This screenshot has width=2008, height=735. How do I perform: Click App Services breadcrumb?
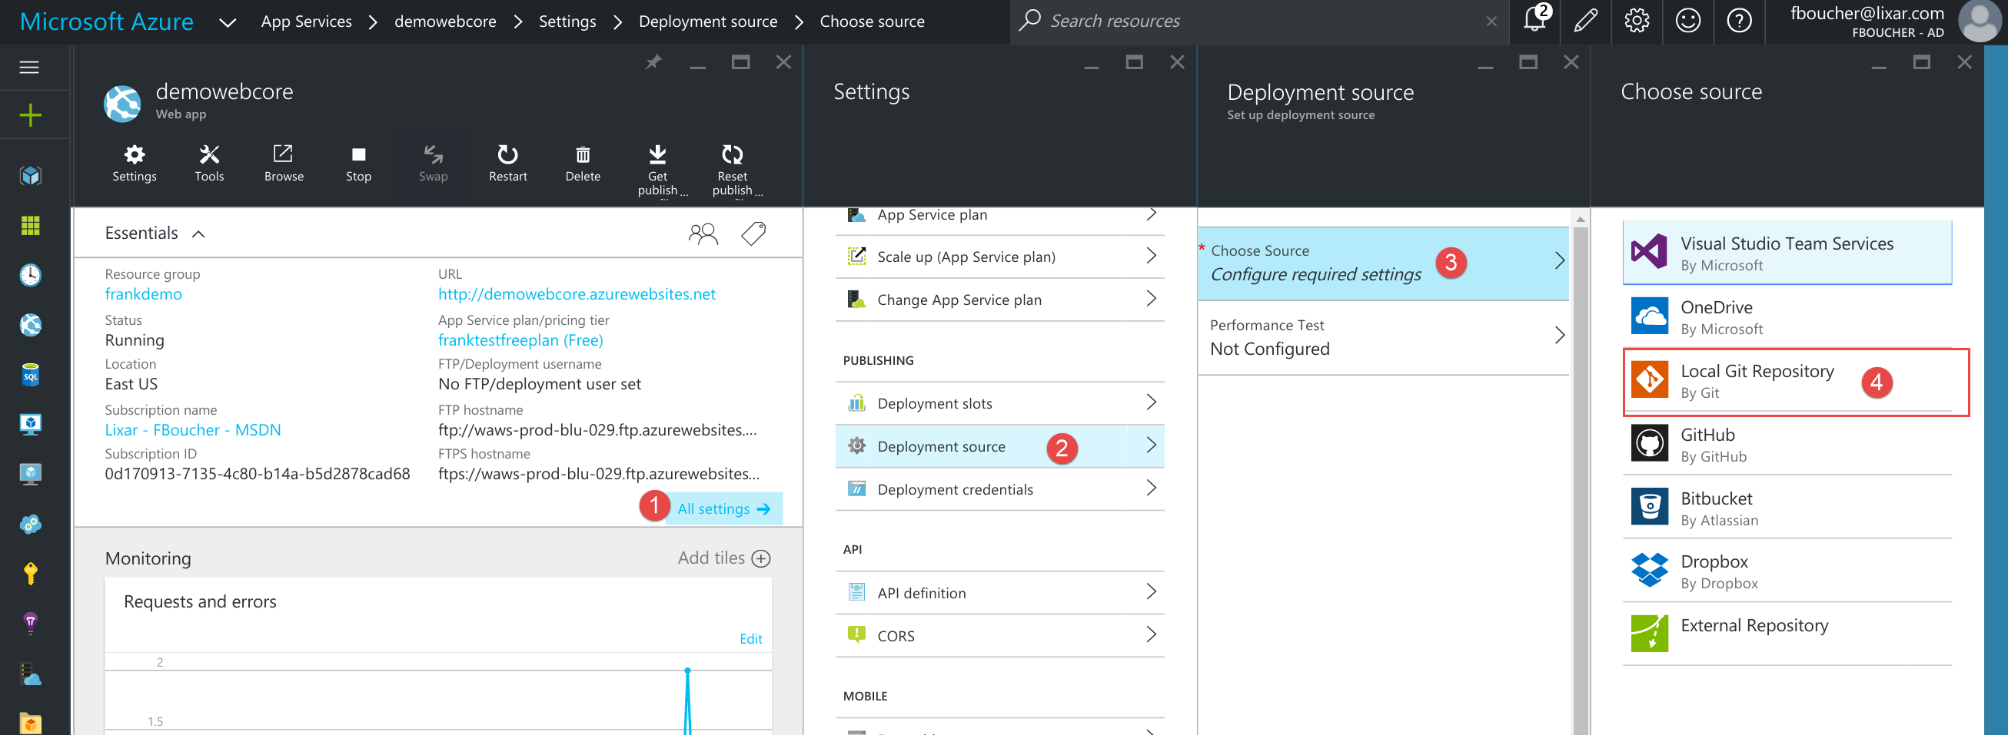coord(306,22)
